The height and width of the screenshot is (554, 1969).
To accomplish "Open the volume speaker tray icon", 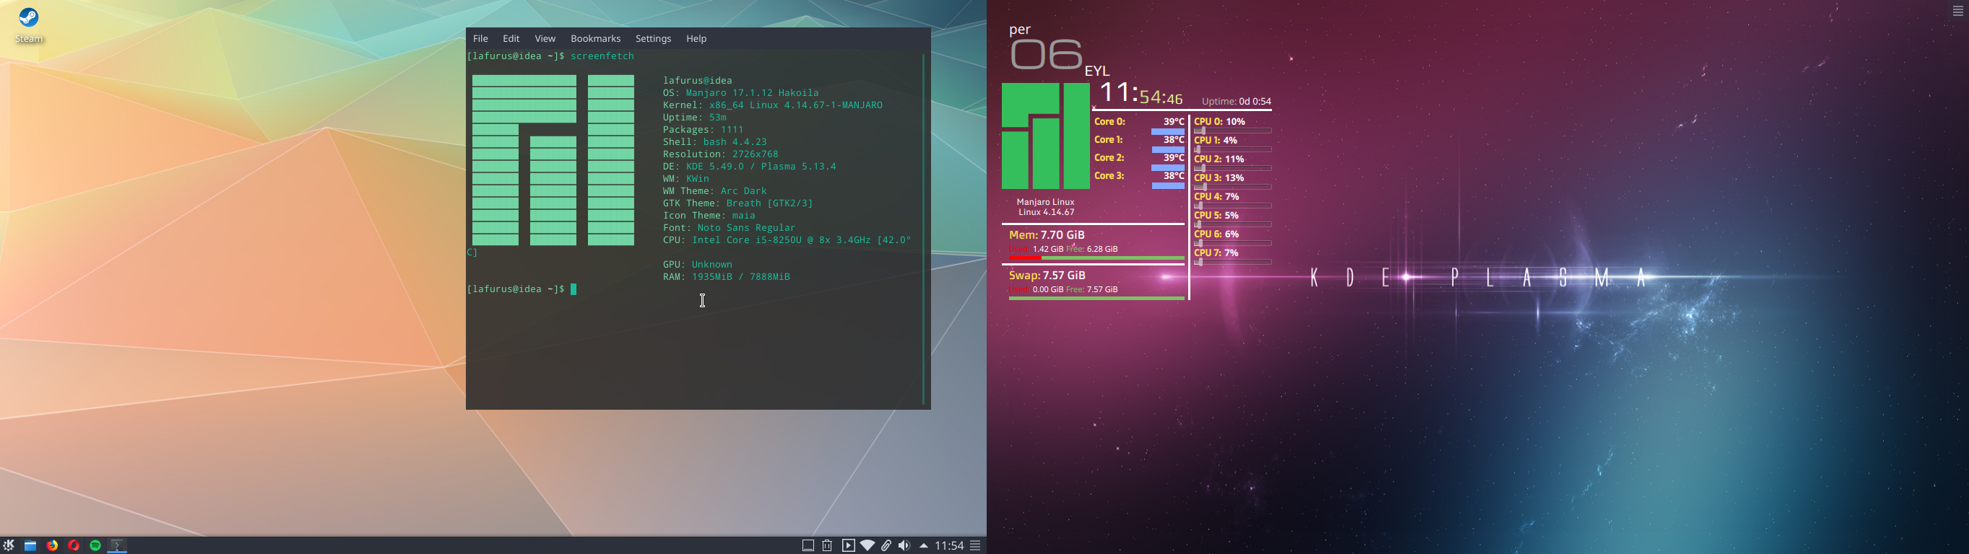I will click(x=904, y=545).
